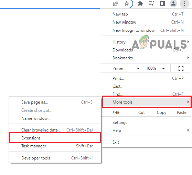Open the profile avatar icon
Viewport: 192px width, 175px height.
point(173,3)
